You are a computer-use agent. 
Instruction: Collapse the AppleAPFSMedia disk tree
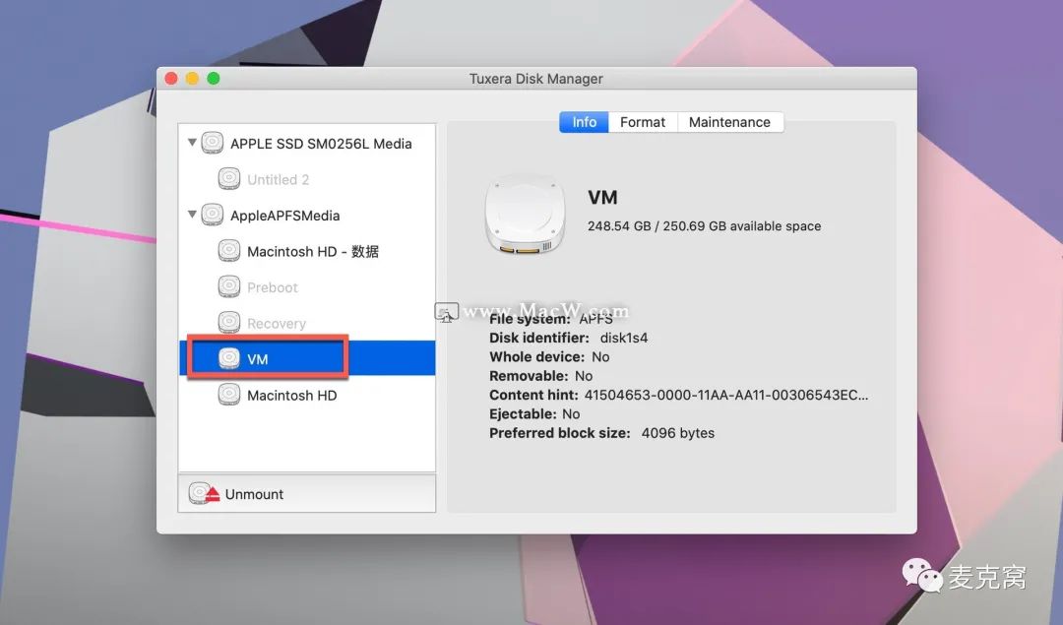tap(192, 215)
